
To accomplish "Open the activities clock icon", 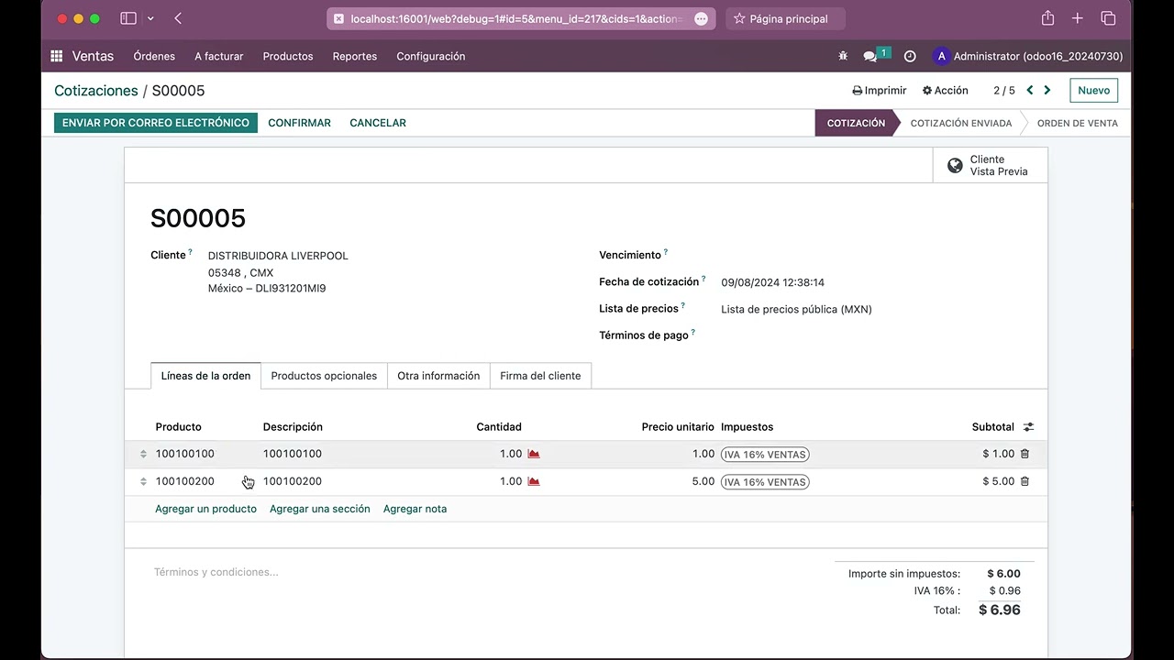I will tap(910, 56).
